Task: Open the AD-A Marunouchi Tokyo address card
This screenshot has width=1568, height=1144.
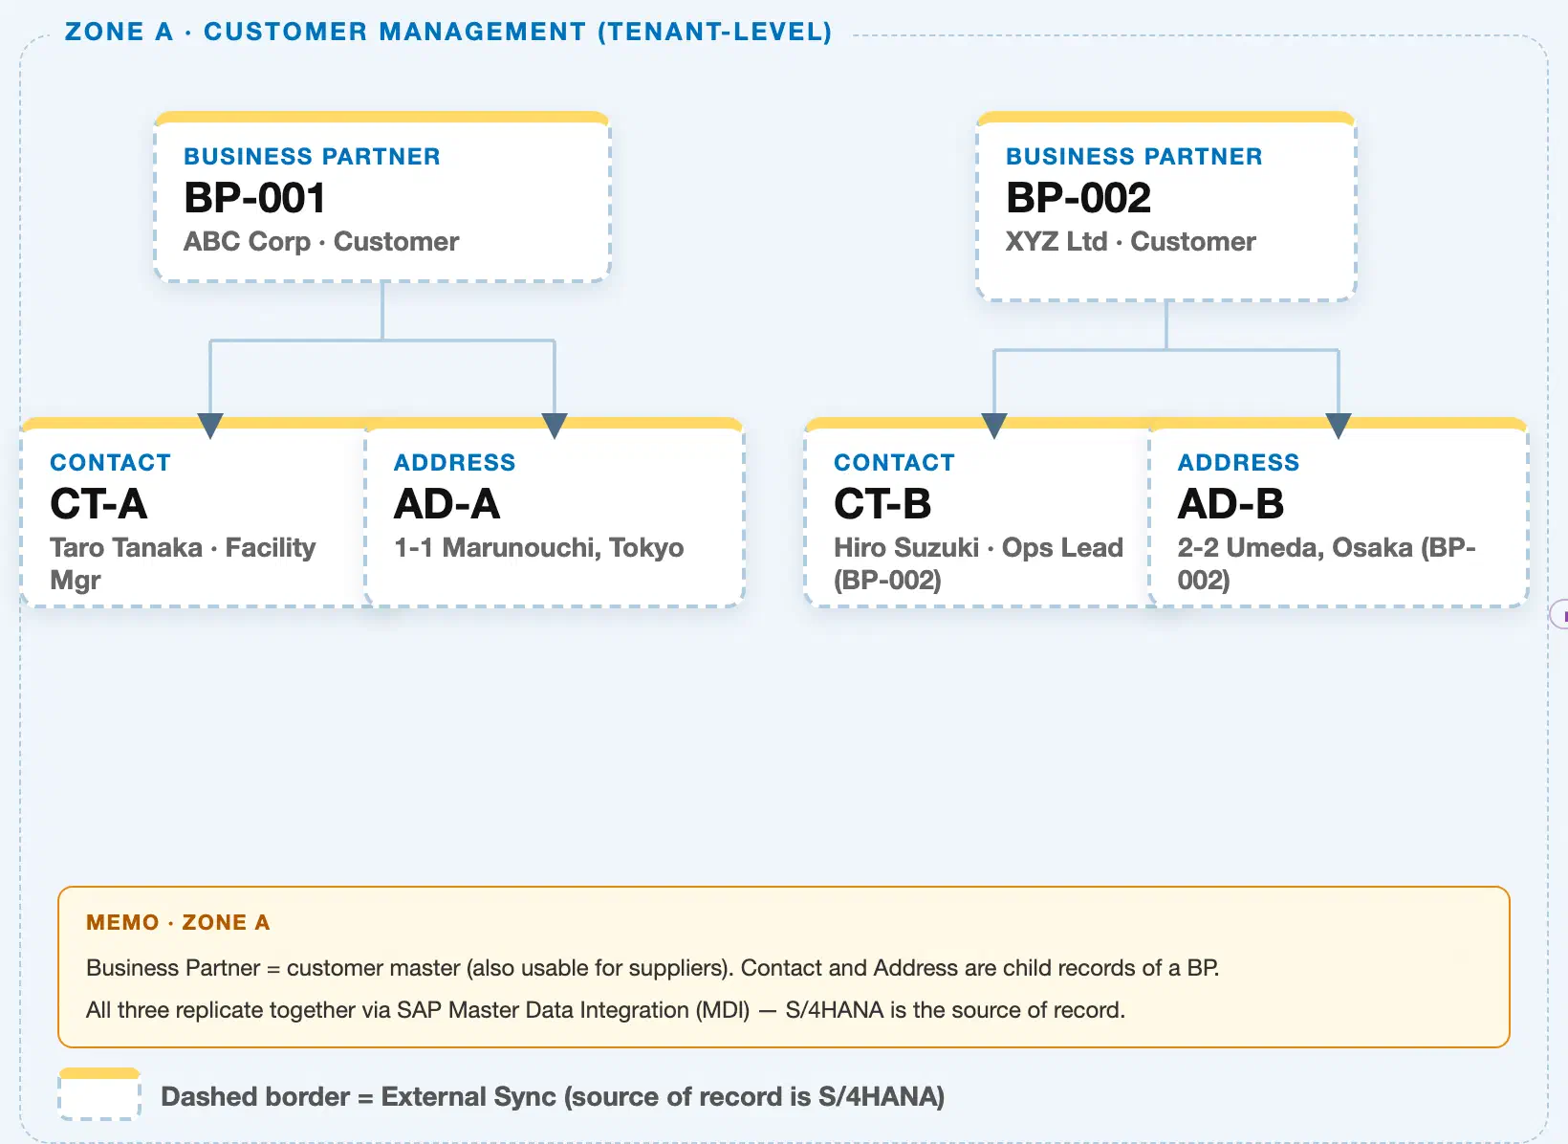Action: tap(555, 513)
